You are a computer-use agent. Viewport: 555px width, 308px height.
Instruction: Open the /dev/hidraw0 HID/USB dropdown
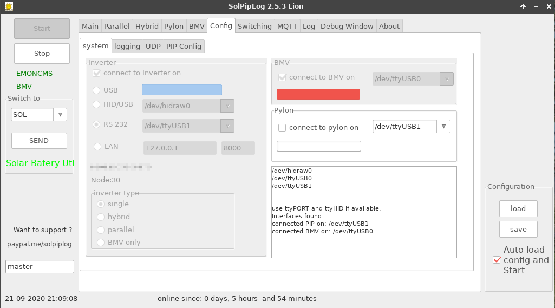227,106
